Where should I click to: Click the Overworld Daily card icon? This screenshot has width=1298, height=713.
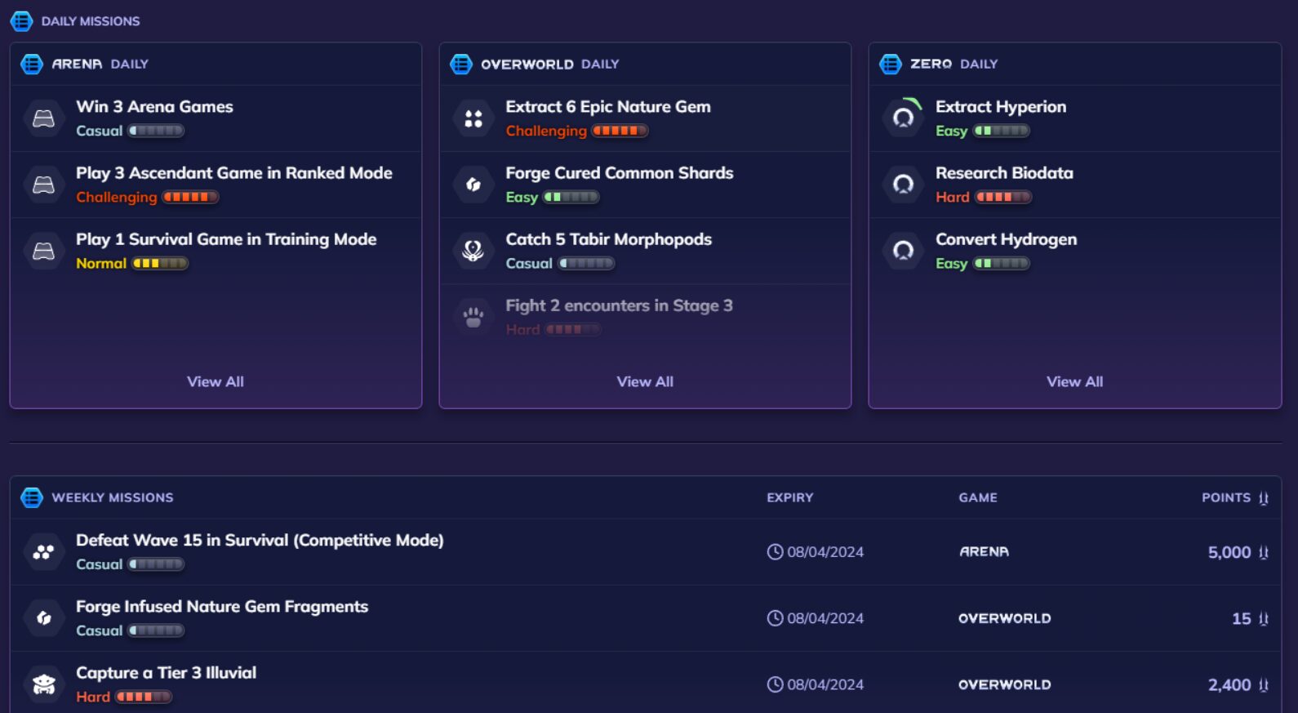[x=461, y=64]
